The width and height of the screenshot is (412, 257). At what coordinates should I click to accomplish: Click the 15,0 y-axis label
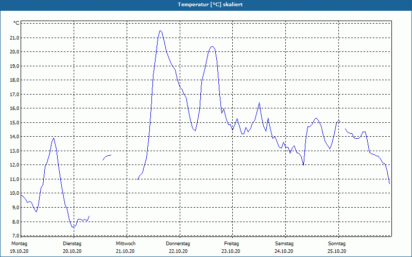click(x=14, y=122)
